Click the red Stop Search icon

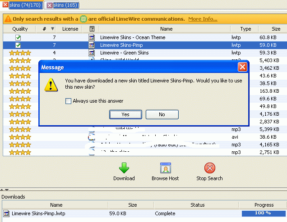(210, 168)
